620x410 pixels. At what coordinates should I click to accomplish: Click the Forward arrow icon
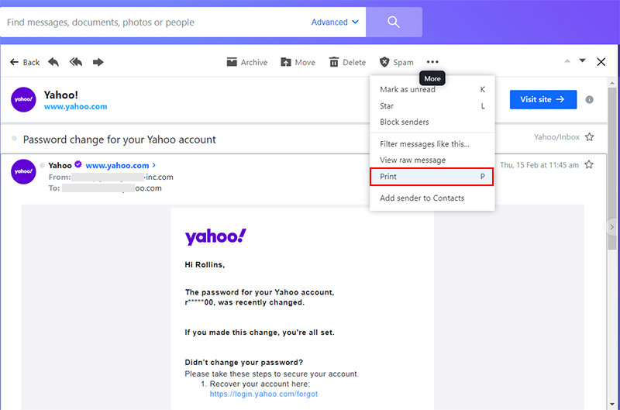(x=98, y=62)
